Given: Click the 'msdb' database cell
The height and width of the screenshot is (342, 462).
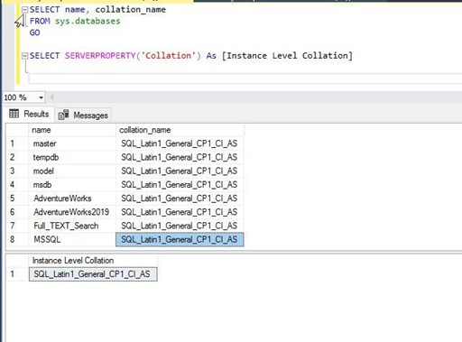Looking at the screenshot, I should (72, 185).
